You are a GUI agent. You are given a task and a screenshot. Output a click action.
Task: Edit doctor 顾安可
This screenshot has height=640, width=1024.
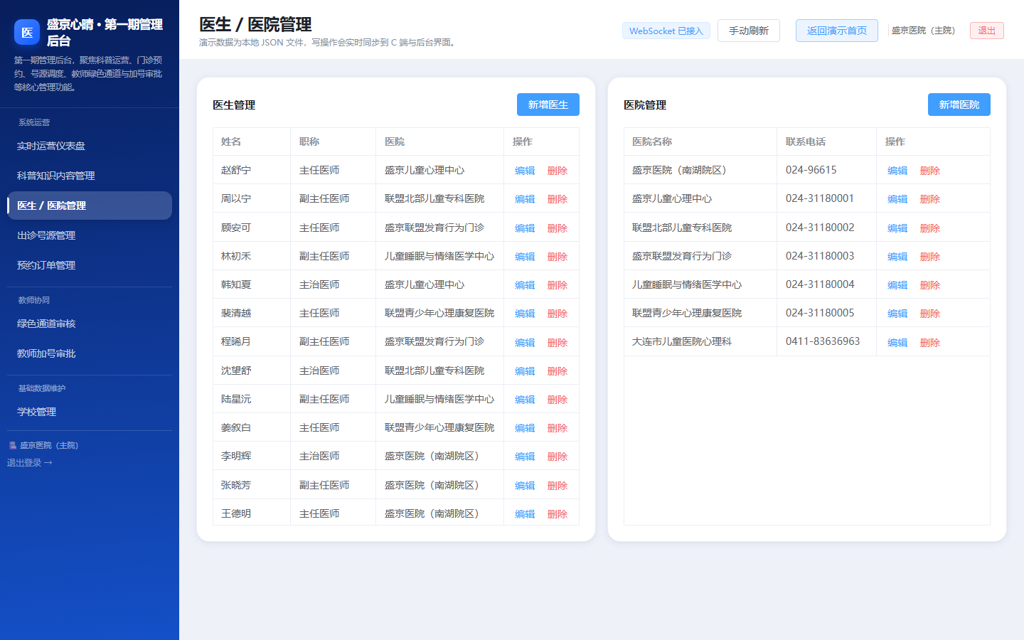[525, 228]
